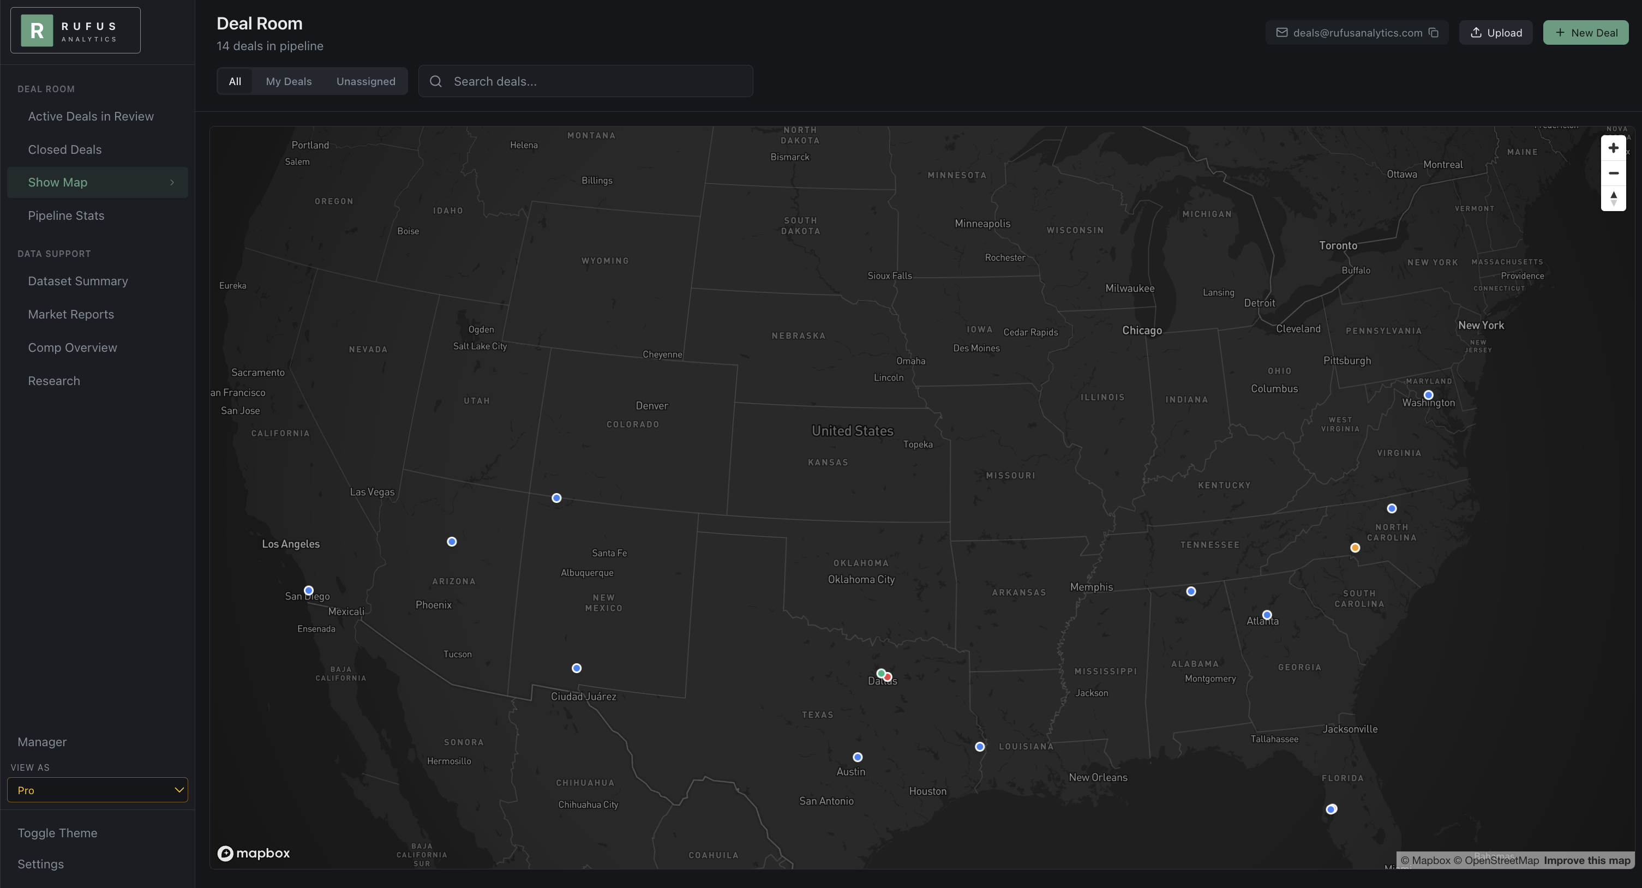Click the deals@rufusanalytics.com address
Viewport: 1642px width, 888px height.
1358,33
